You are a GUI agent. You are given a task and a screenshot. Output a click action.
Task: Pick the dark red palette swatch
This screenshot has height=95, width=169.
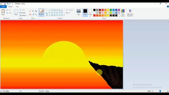point(100,10)
